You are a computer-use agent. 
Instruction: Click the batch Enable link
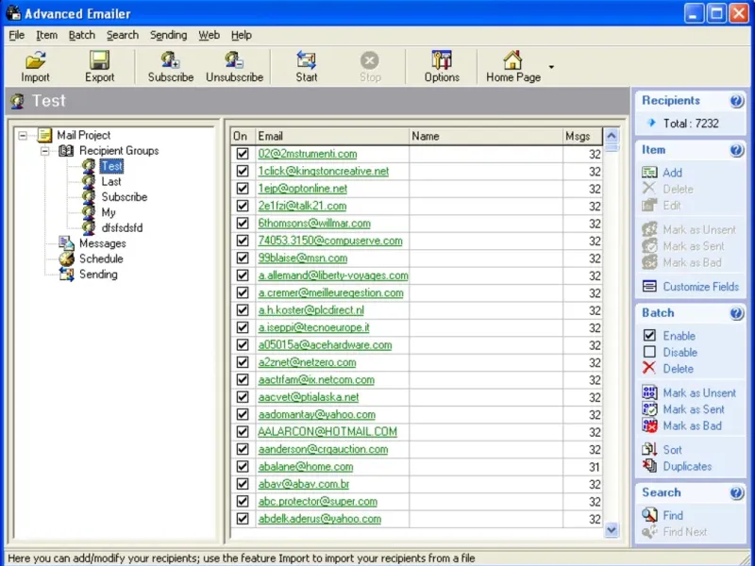[679, 336]
